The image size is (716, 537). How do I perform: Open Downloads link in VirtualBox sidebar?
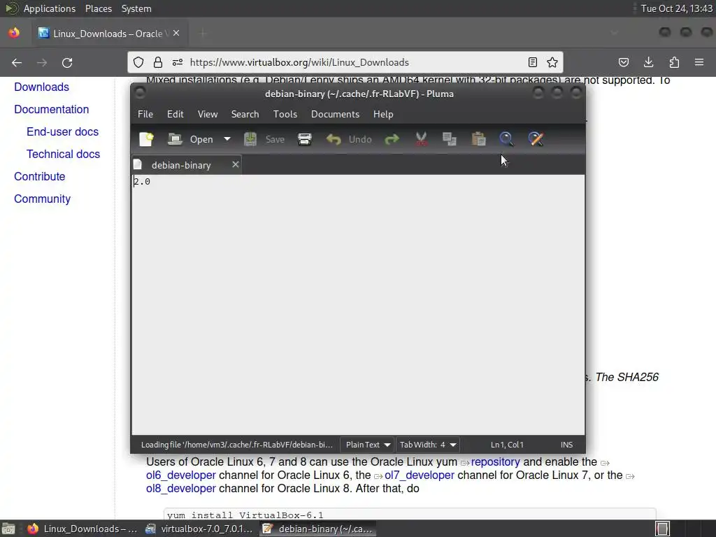click(x=41, y=87)
